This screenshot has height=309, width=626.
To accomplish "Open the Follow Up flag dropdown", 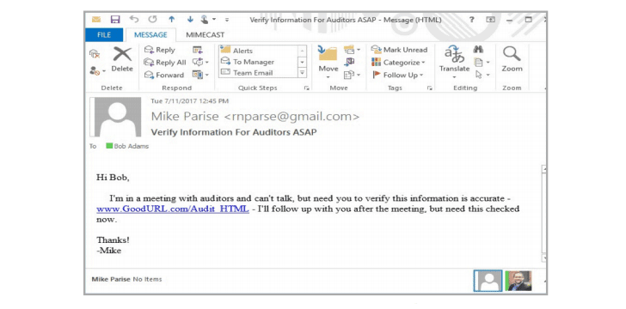I will 397,75.
